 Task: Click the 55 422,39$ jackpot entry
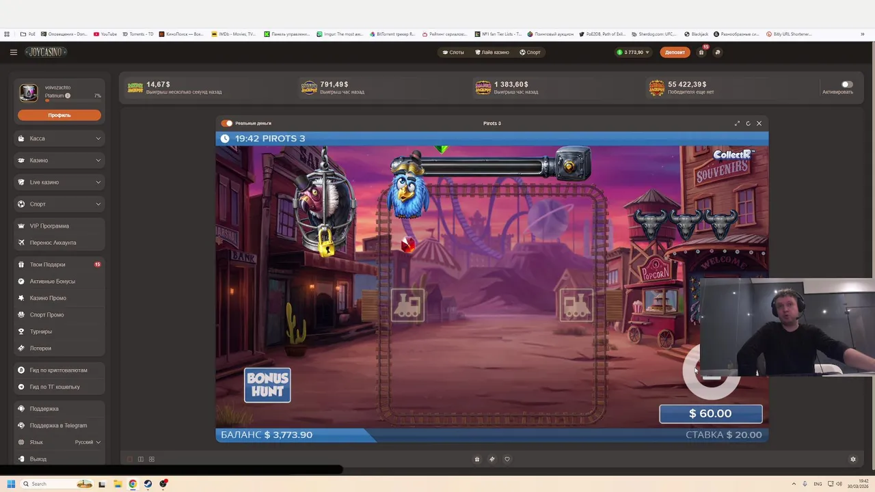pos(682,87)
